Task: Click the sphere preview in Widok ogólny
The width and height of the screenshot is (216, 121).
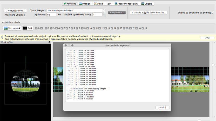Action: tap(25, 84)
